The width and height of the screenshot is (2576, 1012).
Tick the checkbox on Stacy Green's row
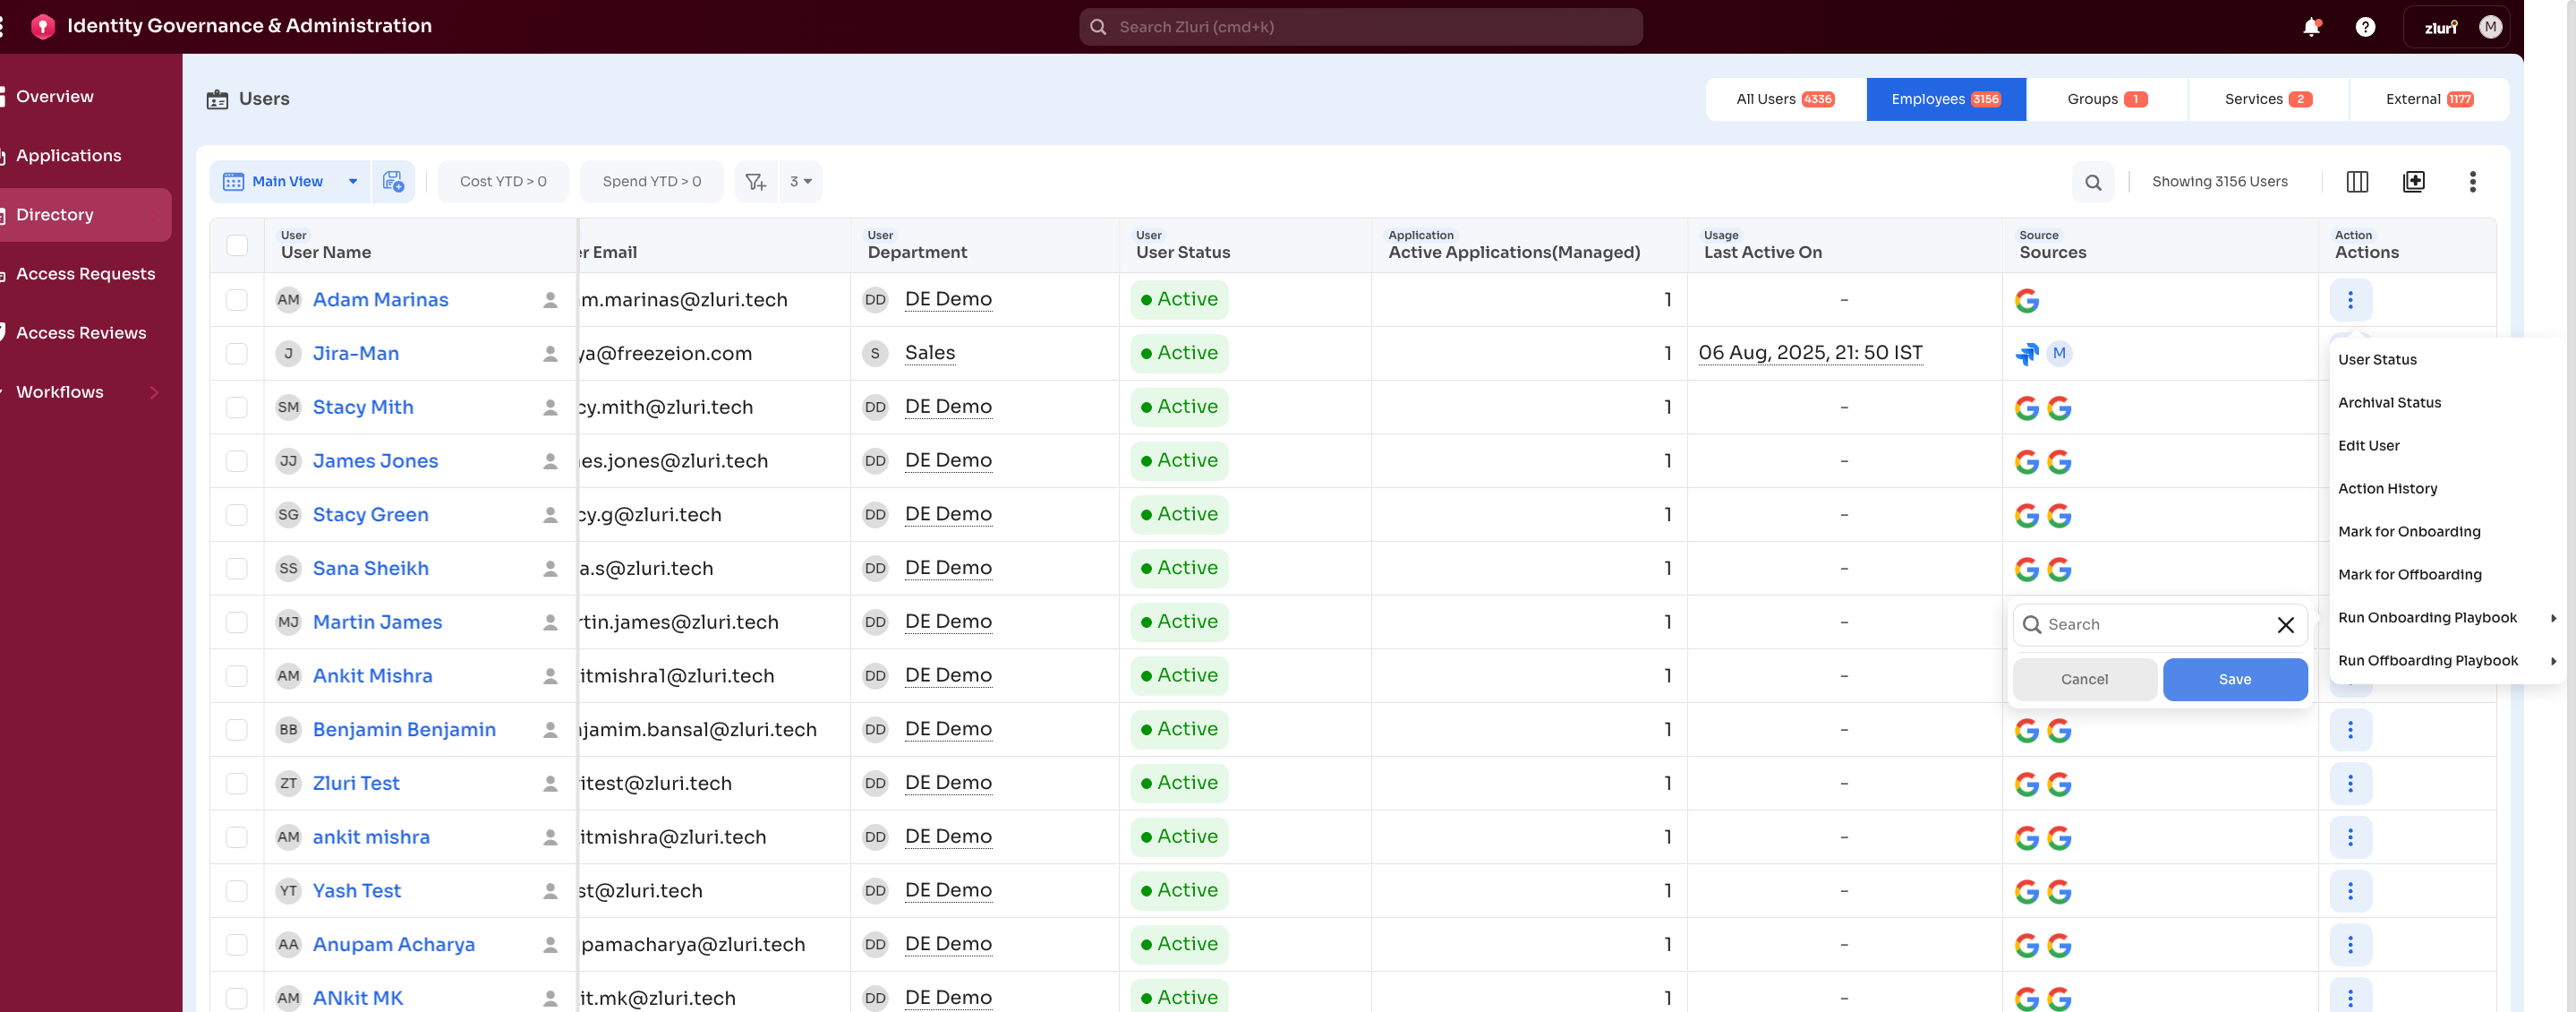click(x=236, y=515)
